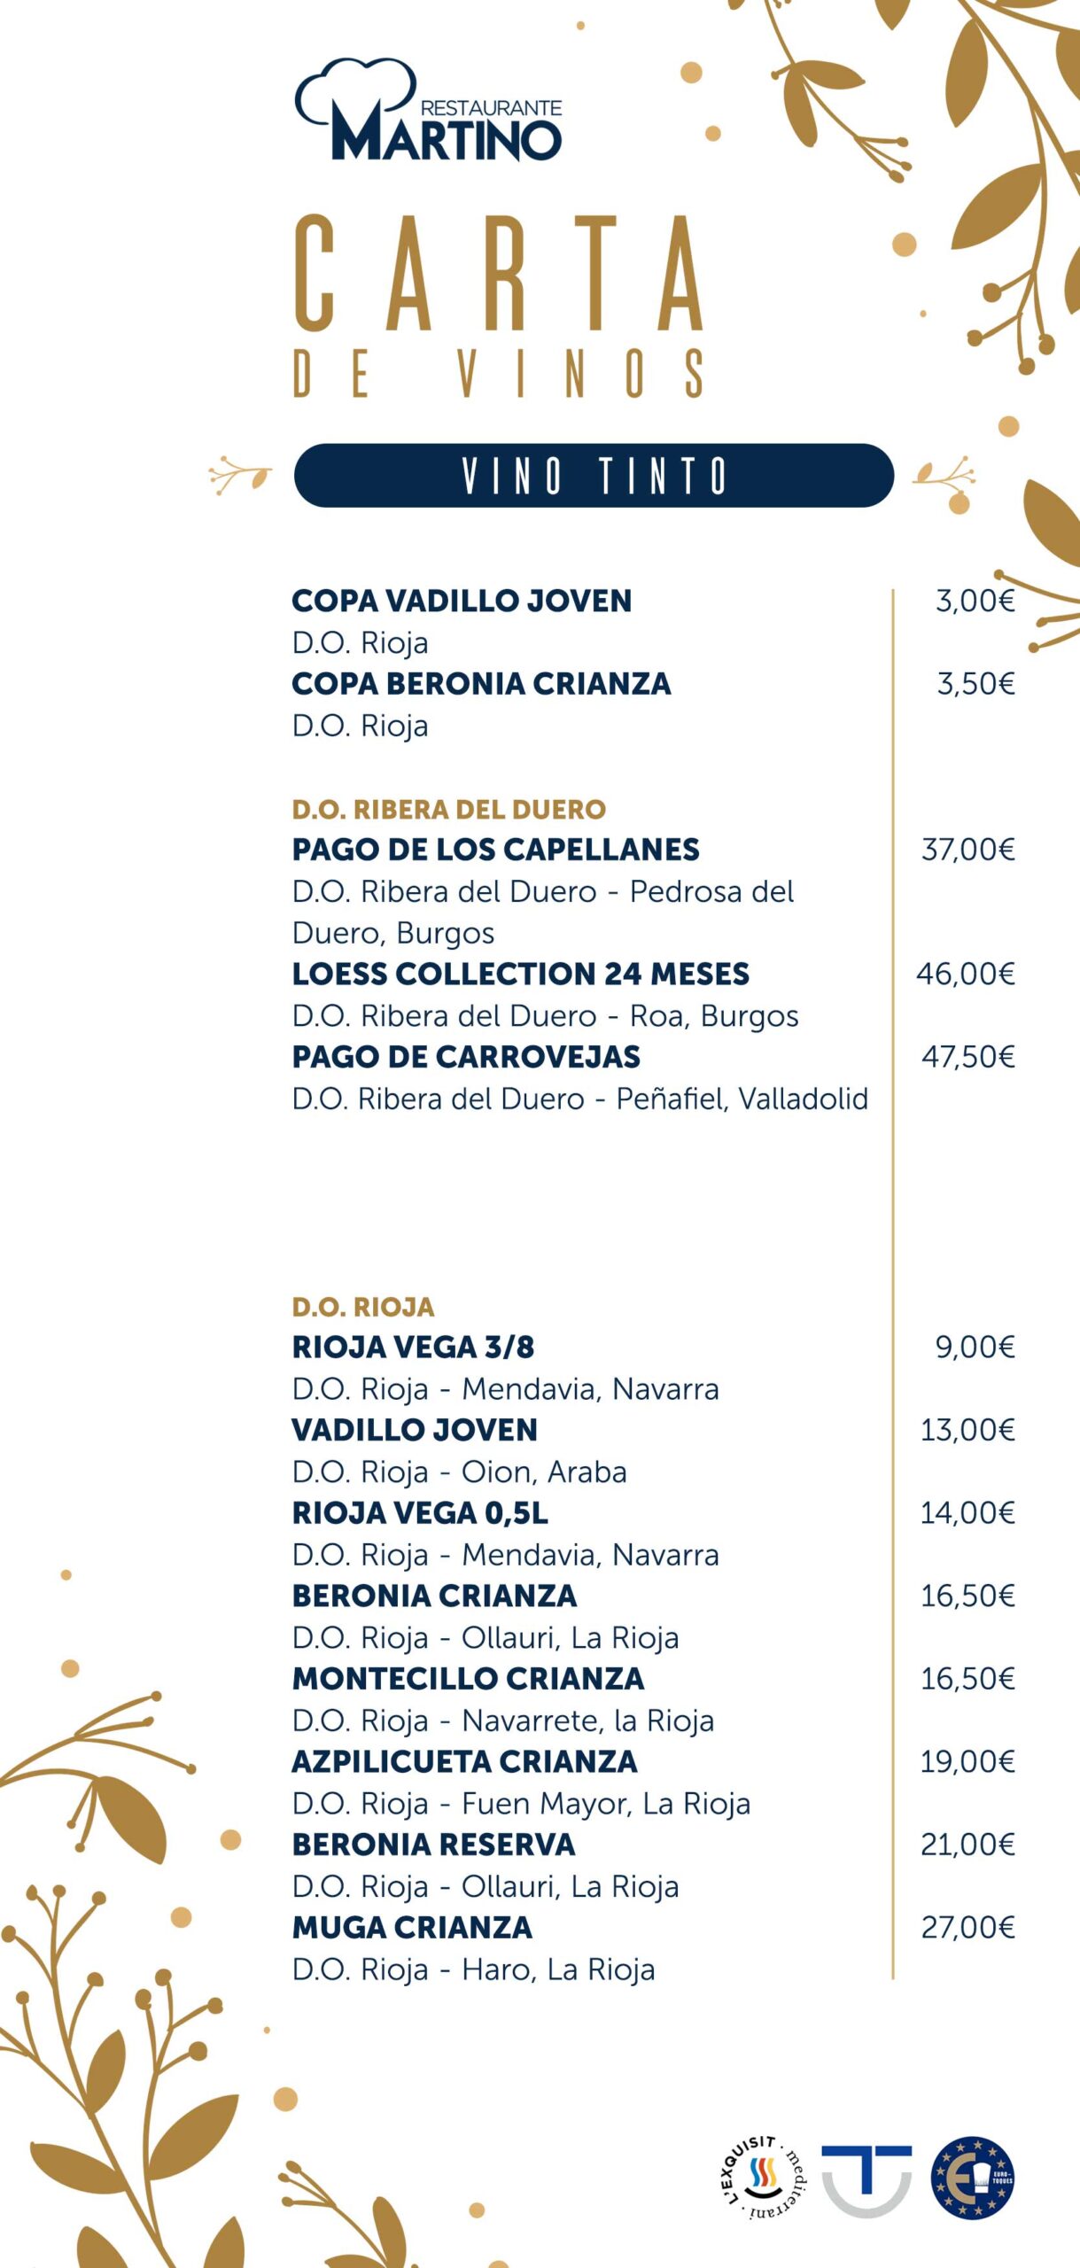Screen dimensions: 1080x2268
Task: Click the gold D.O. Rioja section heading
Action: pyautogui.click(x=363, y=1307)
